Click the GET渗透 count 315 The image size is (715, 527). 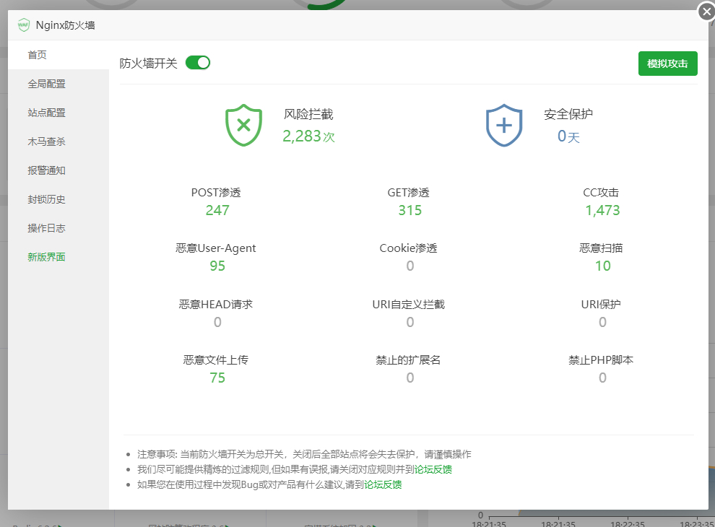click(409, 210)
